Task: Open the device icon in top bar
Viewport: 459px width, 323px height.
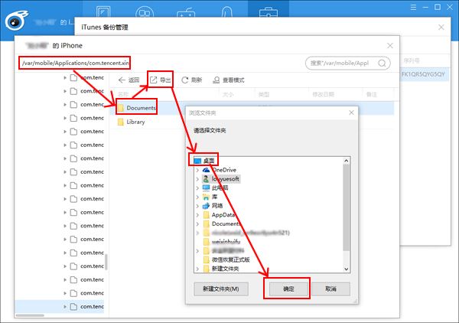Action: point(103,11)
